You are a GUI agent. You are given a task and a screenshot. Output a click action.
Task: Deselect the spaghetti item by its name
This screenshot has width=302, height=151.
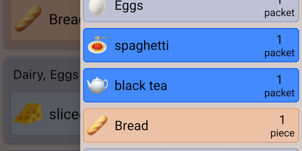pos(142,46)
